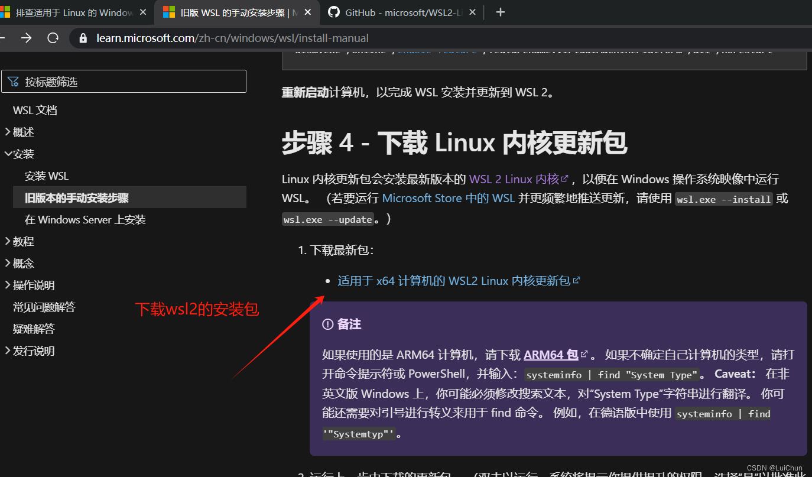The width and height of the screenshot is (812, 477).
Task: Expand the 概述 section in the sidebar
Action: click(x=7, y=132)
